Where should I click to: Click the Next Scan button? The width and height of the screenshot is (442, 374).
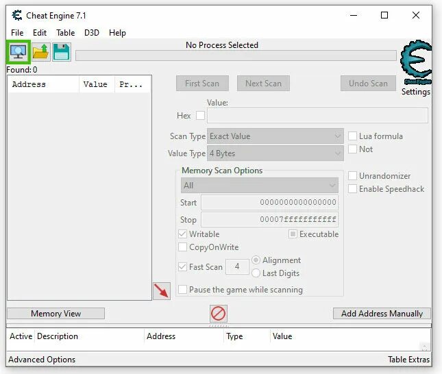[263, 84]
